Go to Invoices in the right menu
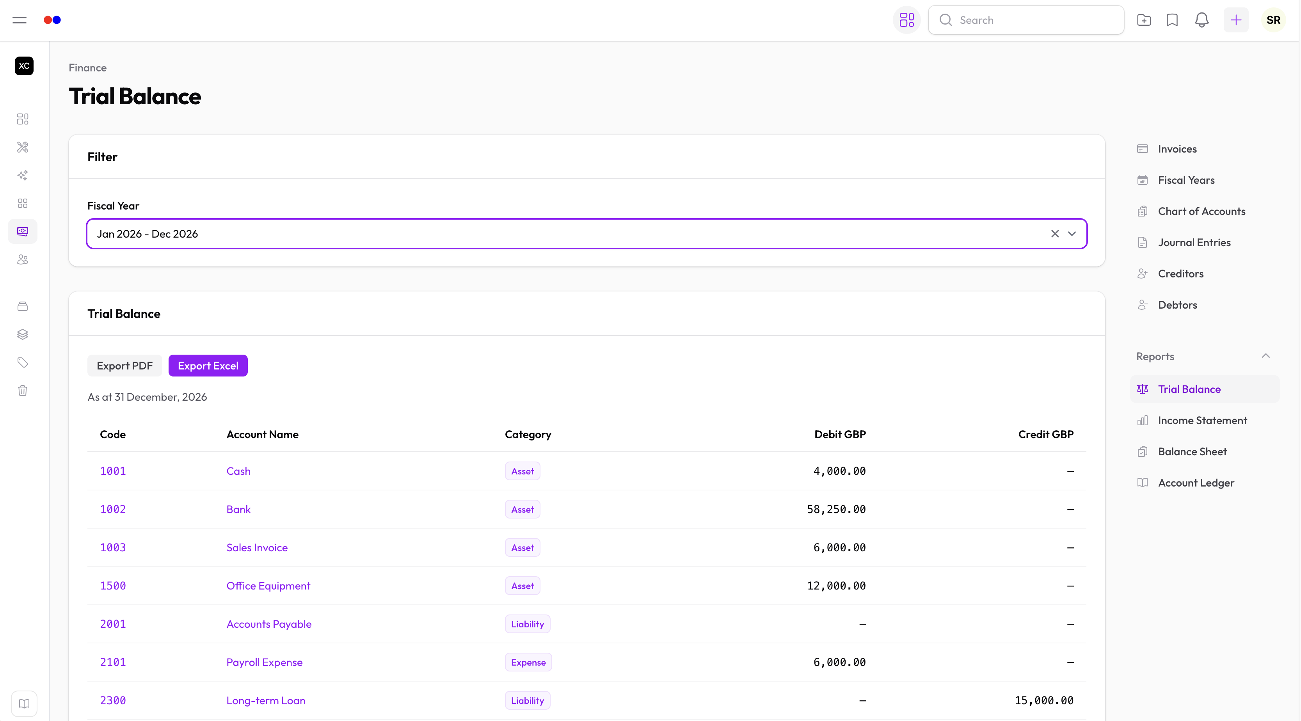Screen dimensions: 1301x721 tap(1204, 149)
